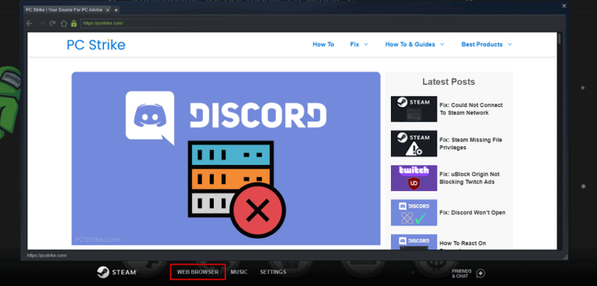The height and width of the screenshot is (286, 597).
Task: Expand the How To & Guides dropdown
Action: pos(414,44)
